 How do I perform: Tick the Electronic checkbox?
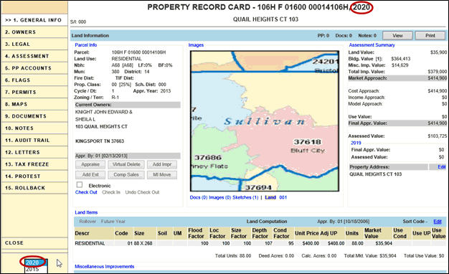pos(80,184)
